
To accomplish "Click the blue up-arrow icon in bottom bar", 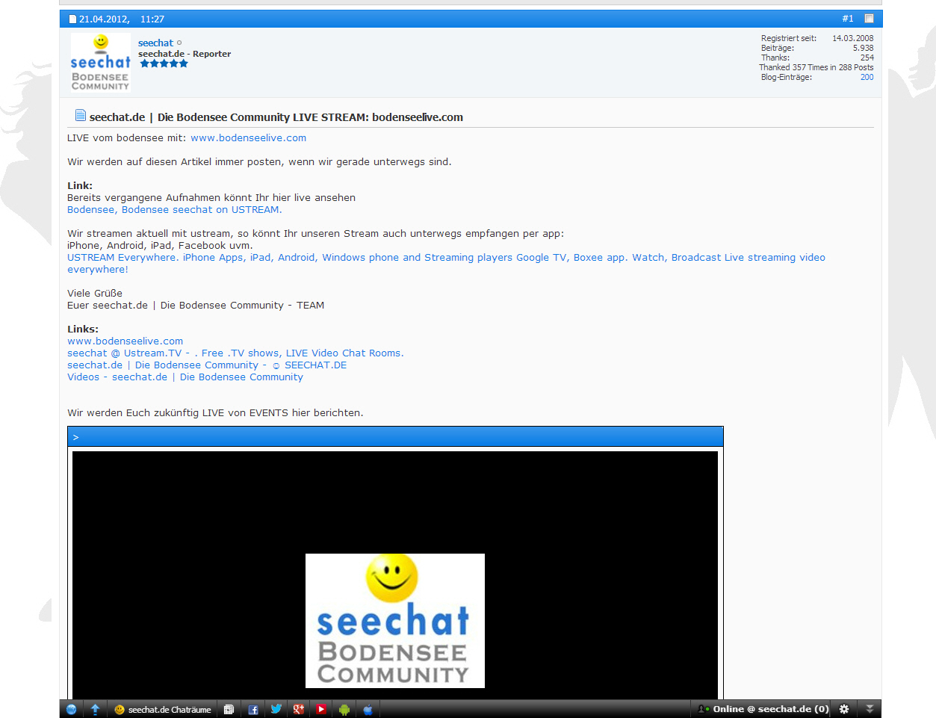I will (95, 709).
